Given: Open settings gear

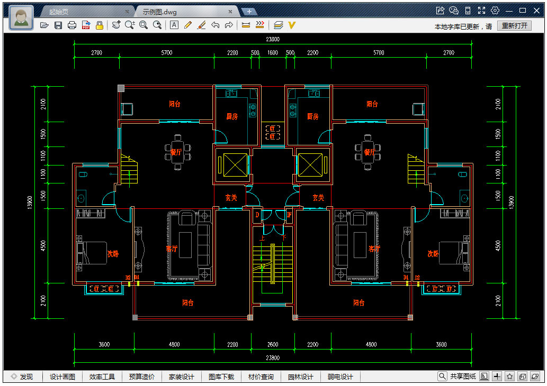Looking at the screenshot, I should [495, 11].
